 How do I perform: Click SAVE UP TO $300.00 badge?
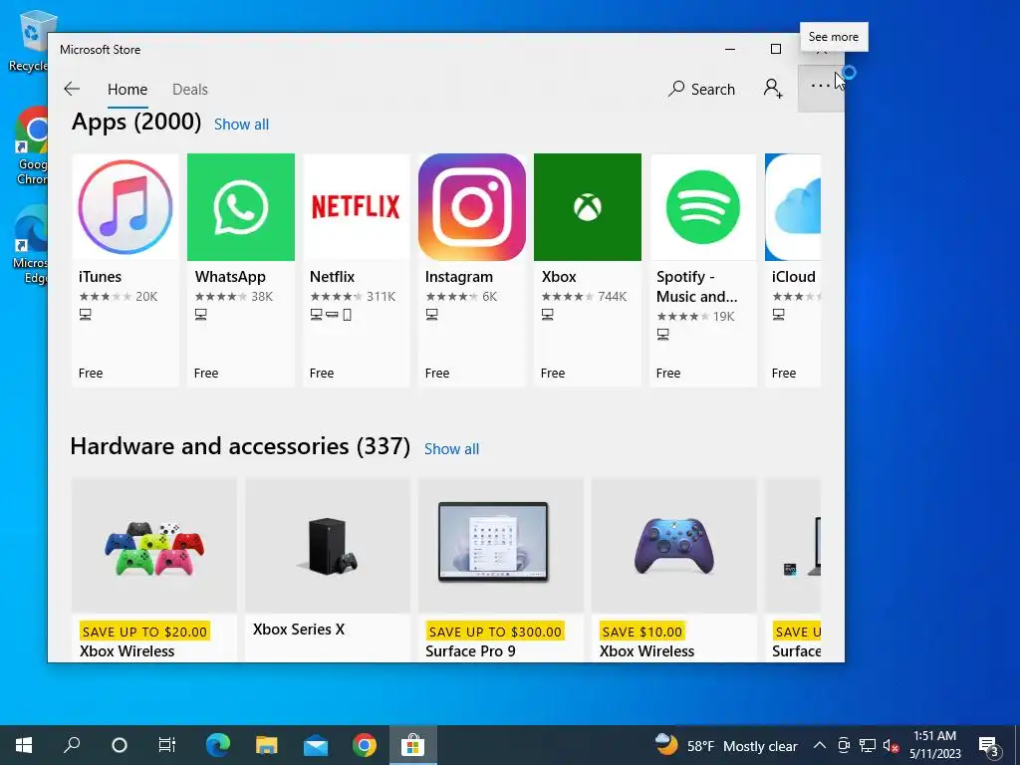tap(495, 632)
